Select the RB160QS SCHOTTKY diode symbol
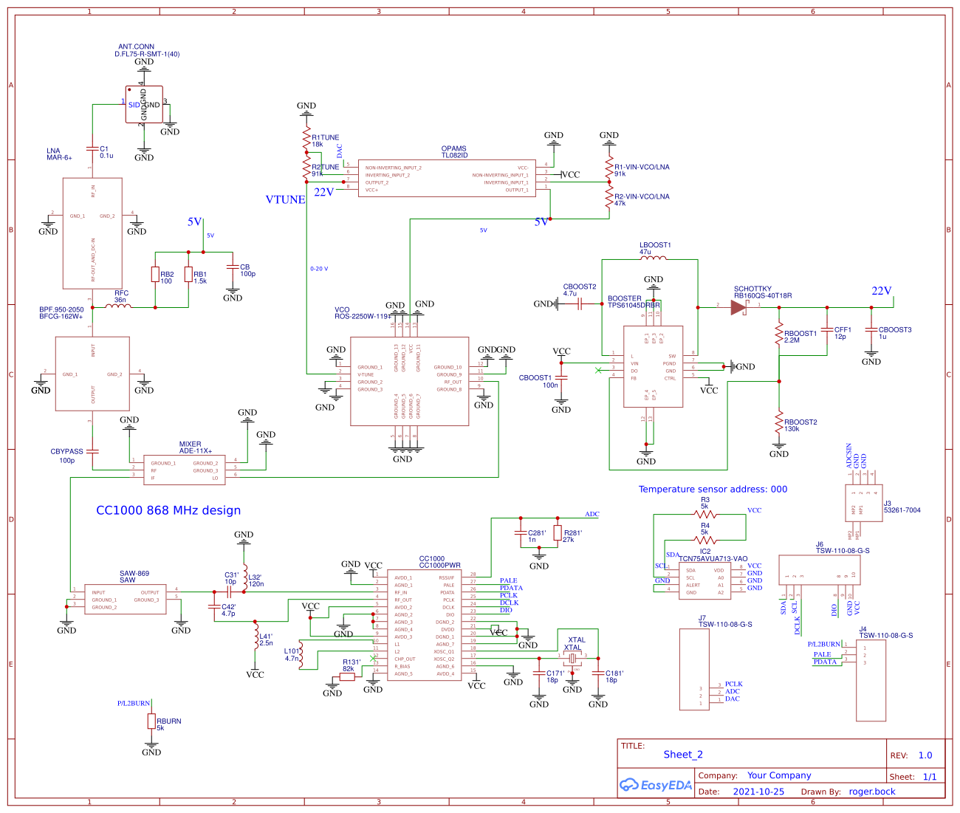Image resolution: width=960 pixels, height=813 pixels. click(x=738, y=308)
